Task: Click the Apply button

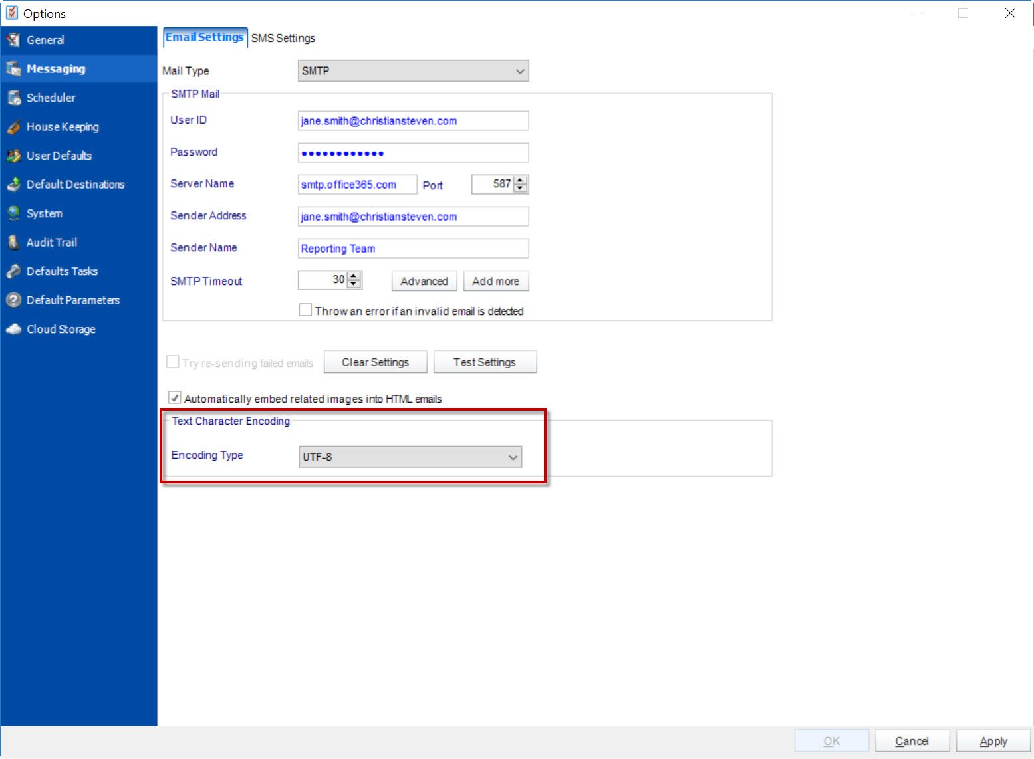Action: tap(993, 741)
